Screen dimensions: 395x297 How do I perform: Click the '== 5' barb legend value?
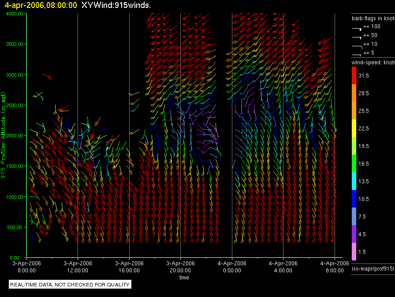pyautogui.click(x=369, y=53)
